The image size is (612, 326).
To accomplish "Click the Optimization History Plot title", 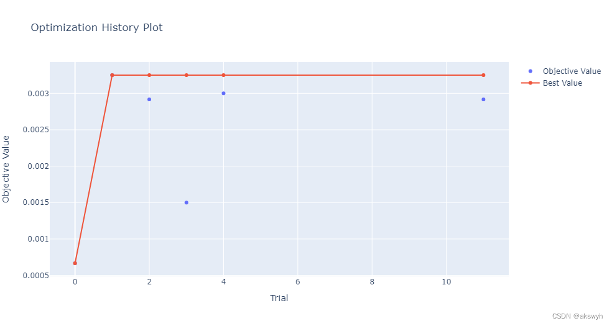I will 97,28.
